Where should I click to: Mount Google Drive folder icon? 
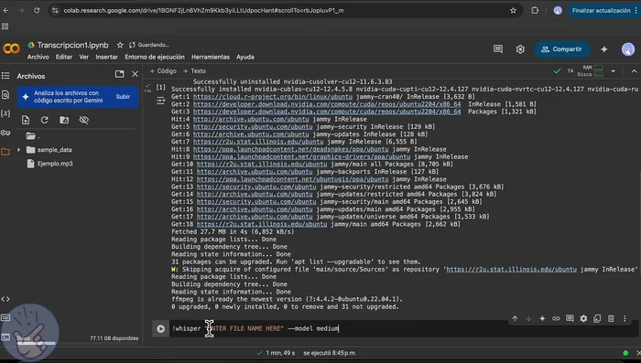tap(64, 120)
